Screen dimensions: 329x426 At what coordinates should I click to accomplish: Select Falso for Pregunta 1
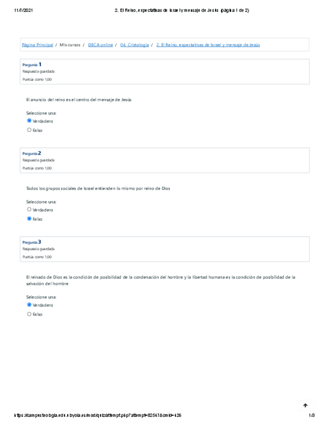tap(29, 130)
